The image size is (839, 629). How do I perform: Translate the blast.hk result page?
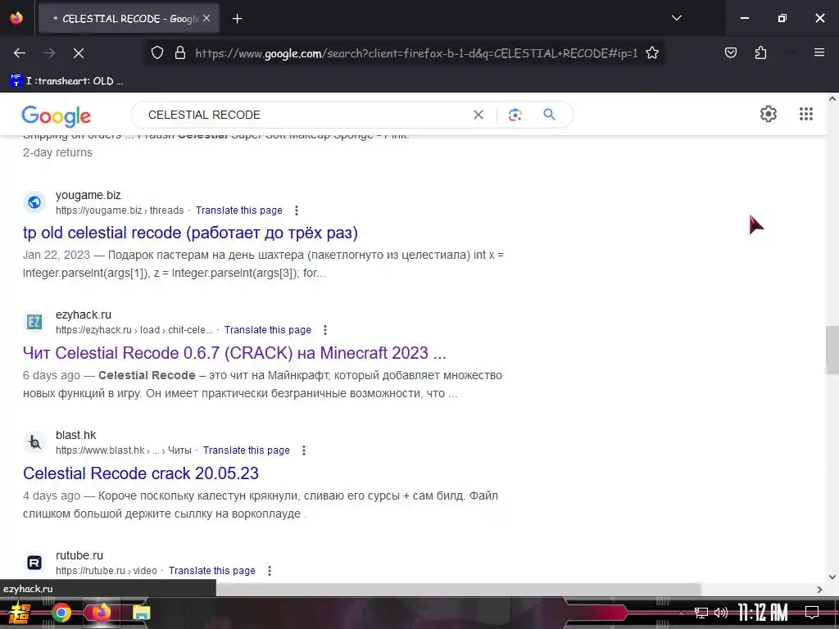point(246,450)
